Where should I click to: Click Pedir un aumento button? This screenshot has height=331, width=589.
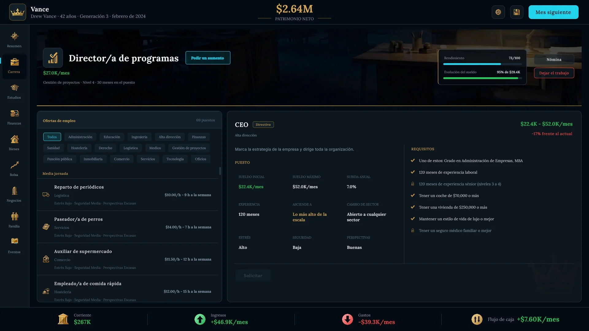click(208, 58)
